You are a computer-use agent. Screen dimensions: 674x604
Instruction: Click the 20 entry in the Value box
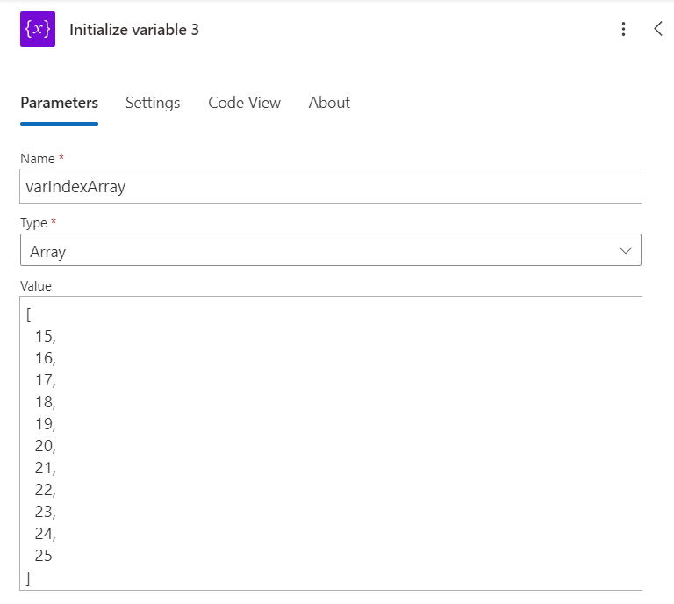(x=44, y=446)
